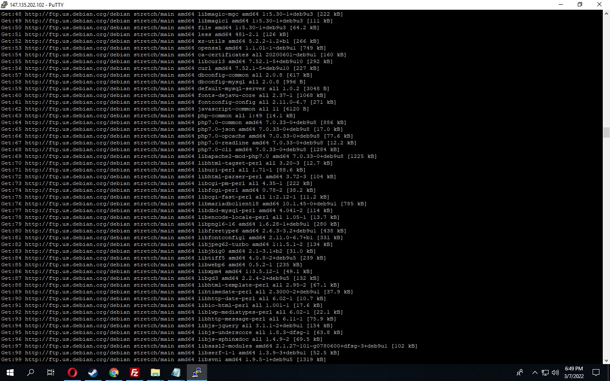The image size is (610, 381).
Task: Open Opera browser from the taskbar
Action: [x=72, y=373]
